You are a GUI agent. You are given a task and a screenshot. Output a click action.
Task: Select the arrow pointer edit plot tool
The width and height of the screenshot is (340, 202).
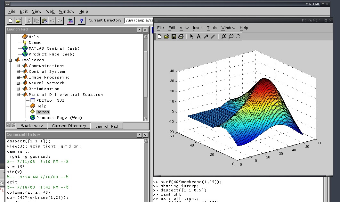pos(191,37)
